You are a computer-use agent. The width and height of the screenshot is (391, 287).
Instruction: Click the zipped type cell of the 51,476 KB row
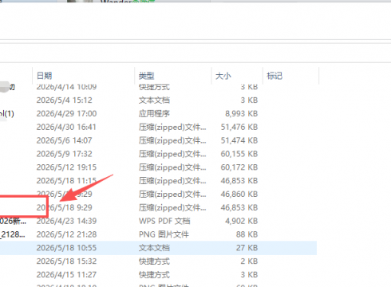[x=172, y=127]
